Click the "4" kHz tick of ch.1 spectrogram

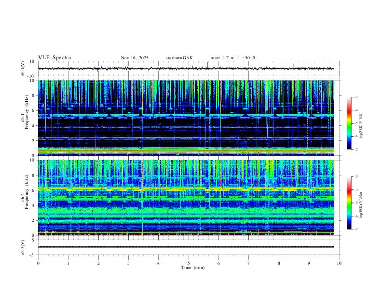click(x=33, y=126)
